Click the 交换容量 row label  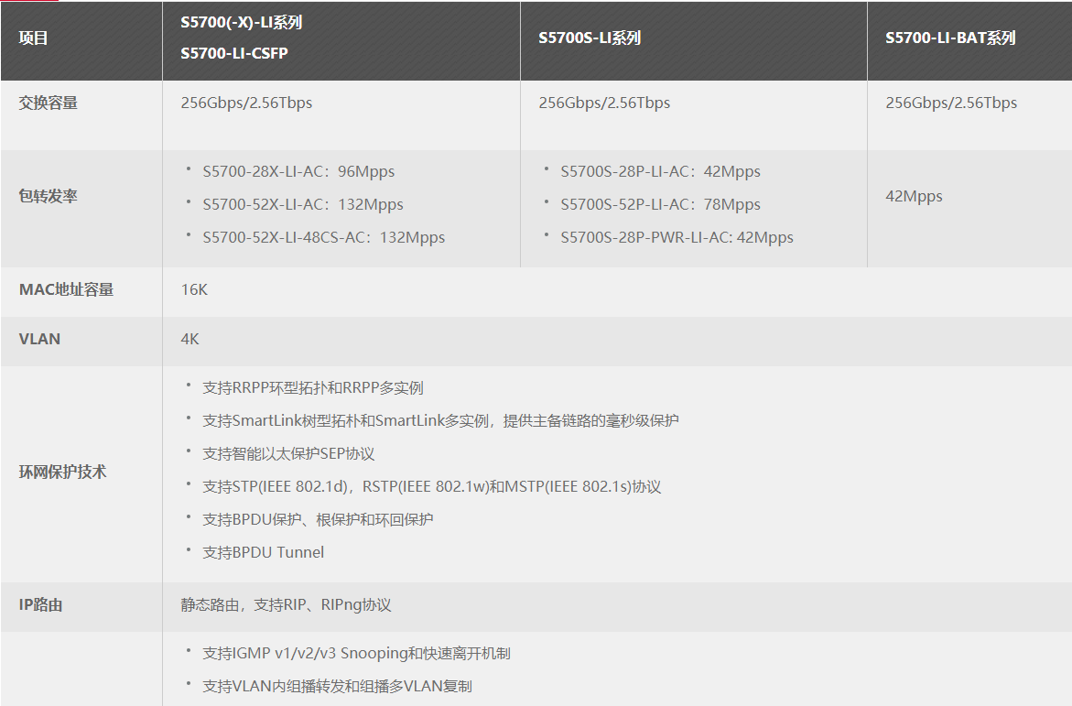[x=49, y=103]
